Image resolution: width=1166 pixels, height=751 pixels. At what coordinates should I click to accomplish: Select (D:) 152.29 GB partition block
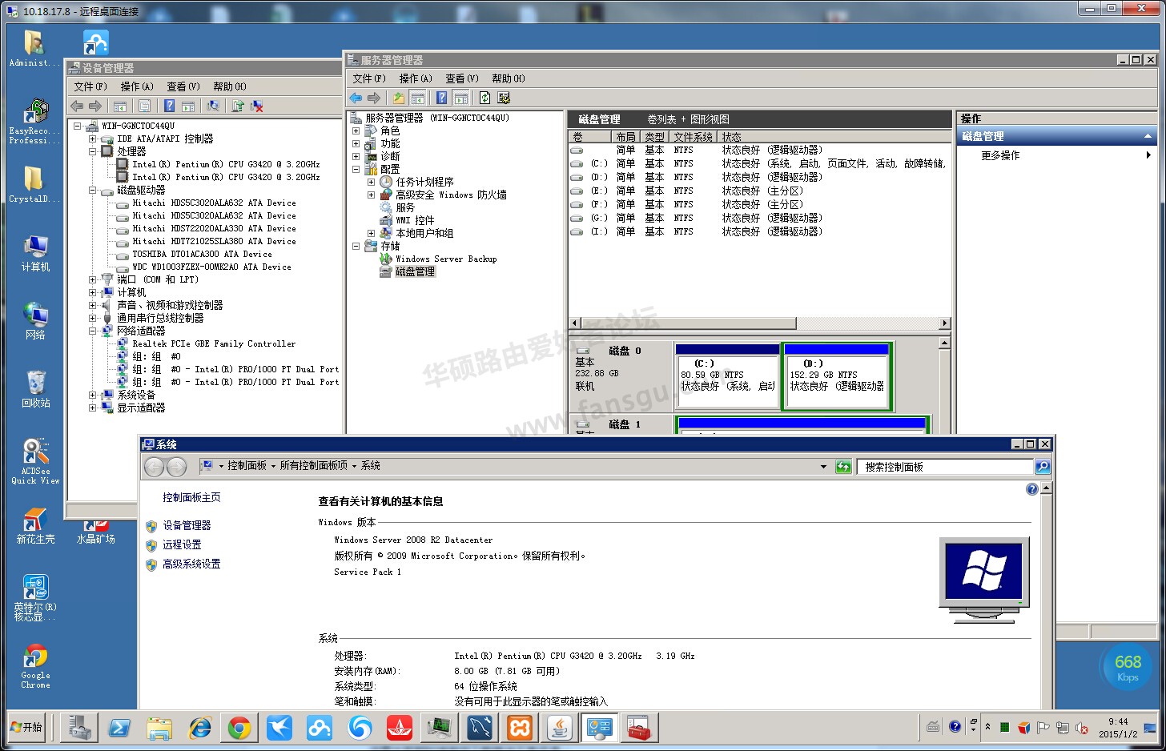point(837,376)
